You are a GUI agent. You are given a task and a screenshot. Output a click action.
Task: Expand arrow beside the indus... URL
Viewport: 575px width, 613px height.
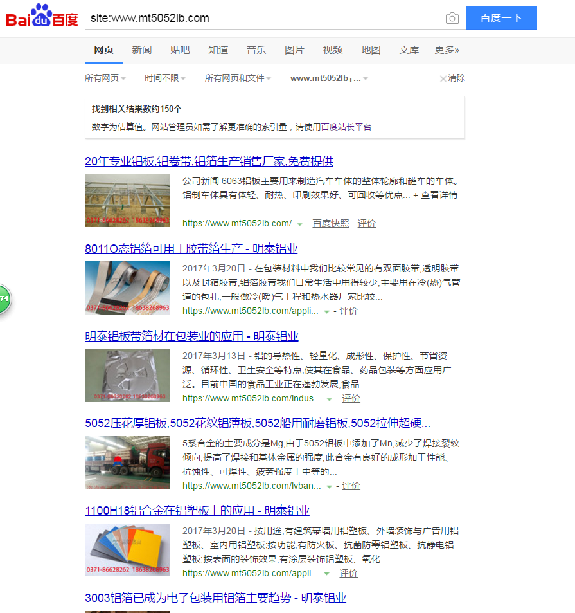tap(330, 399)
